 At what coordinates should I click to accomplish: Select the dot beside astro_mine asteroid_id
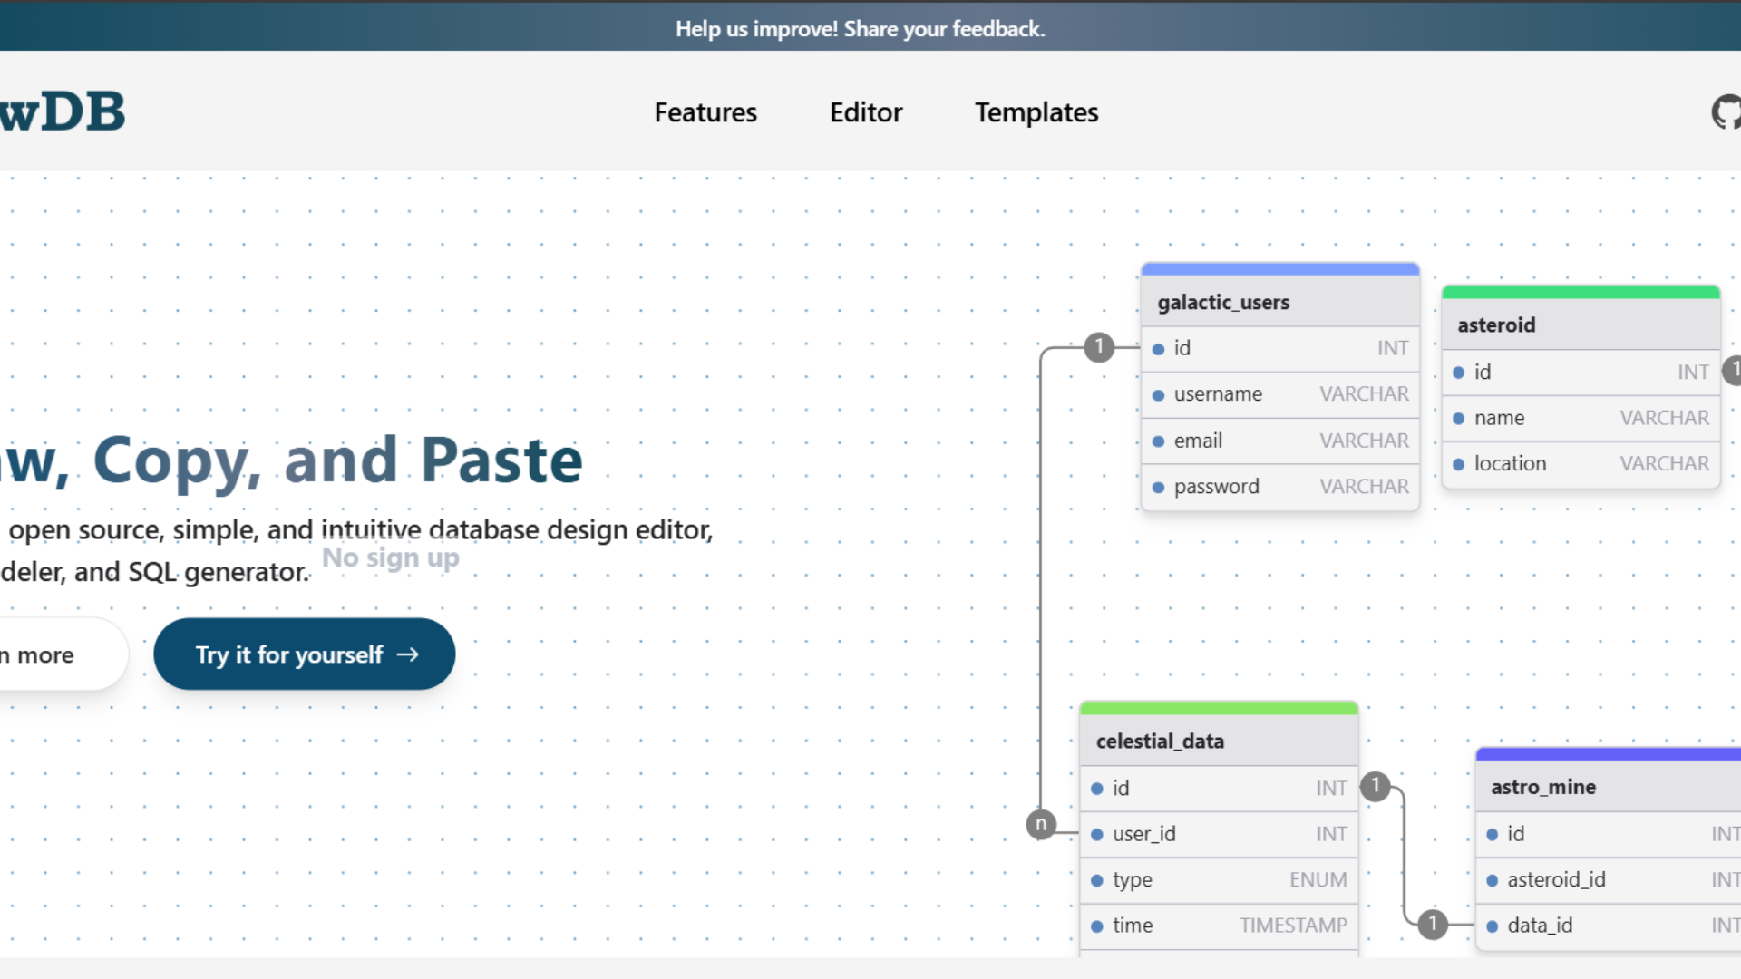point(1493,879)
